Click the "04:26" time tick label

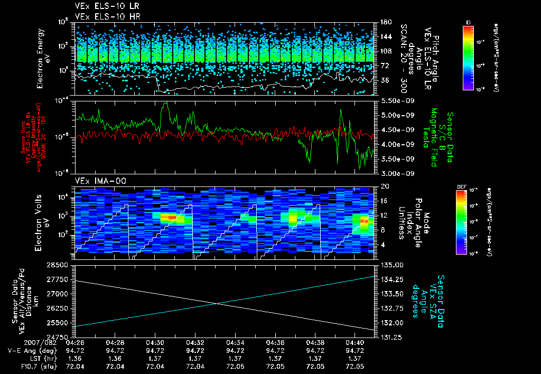[75, 343]
